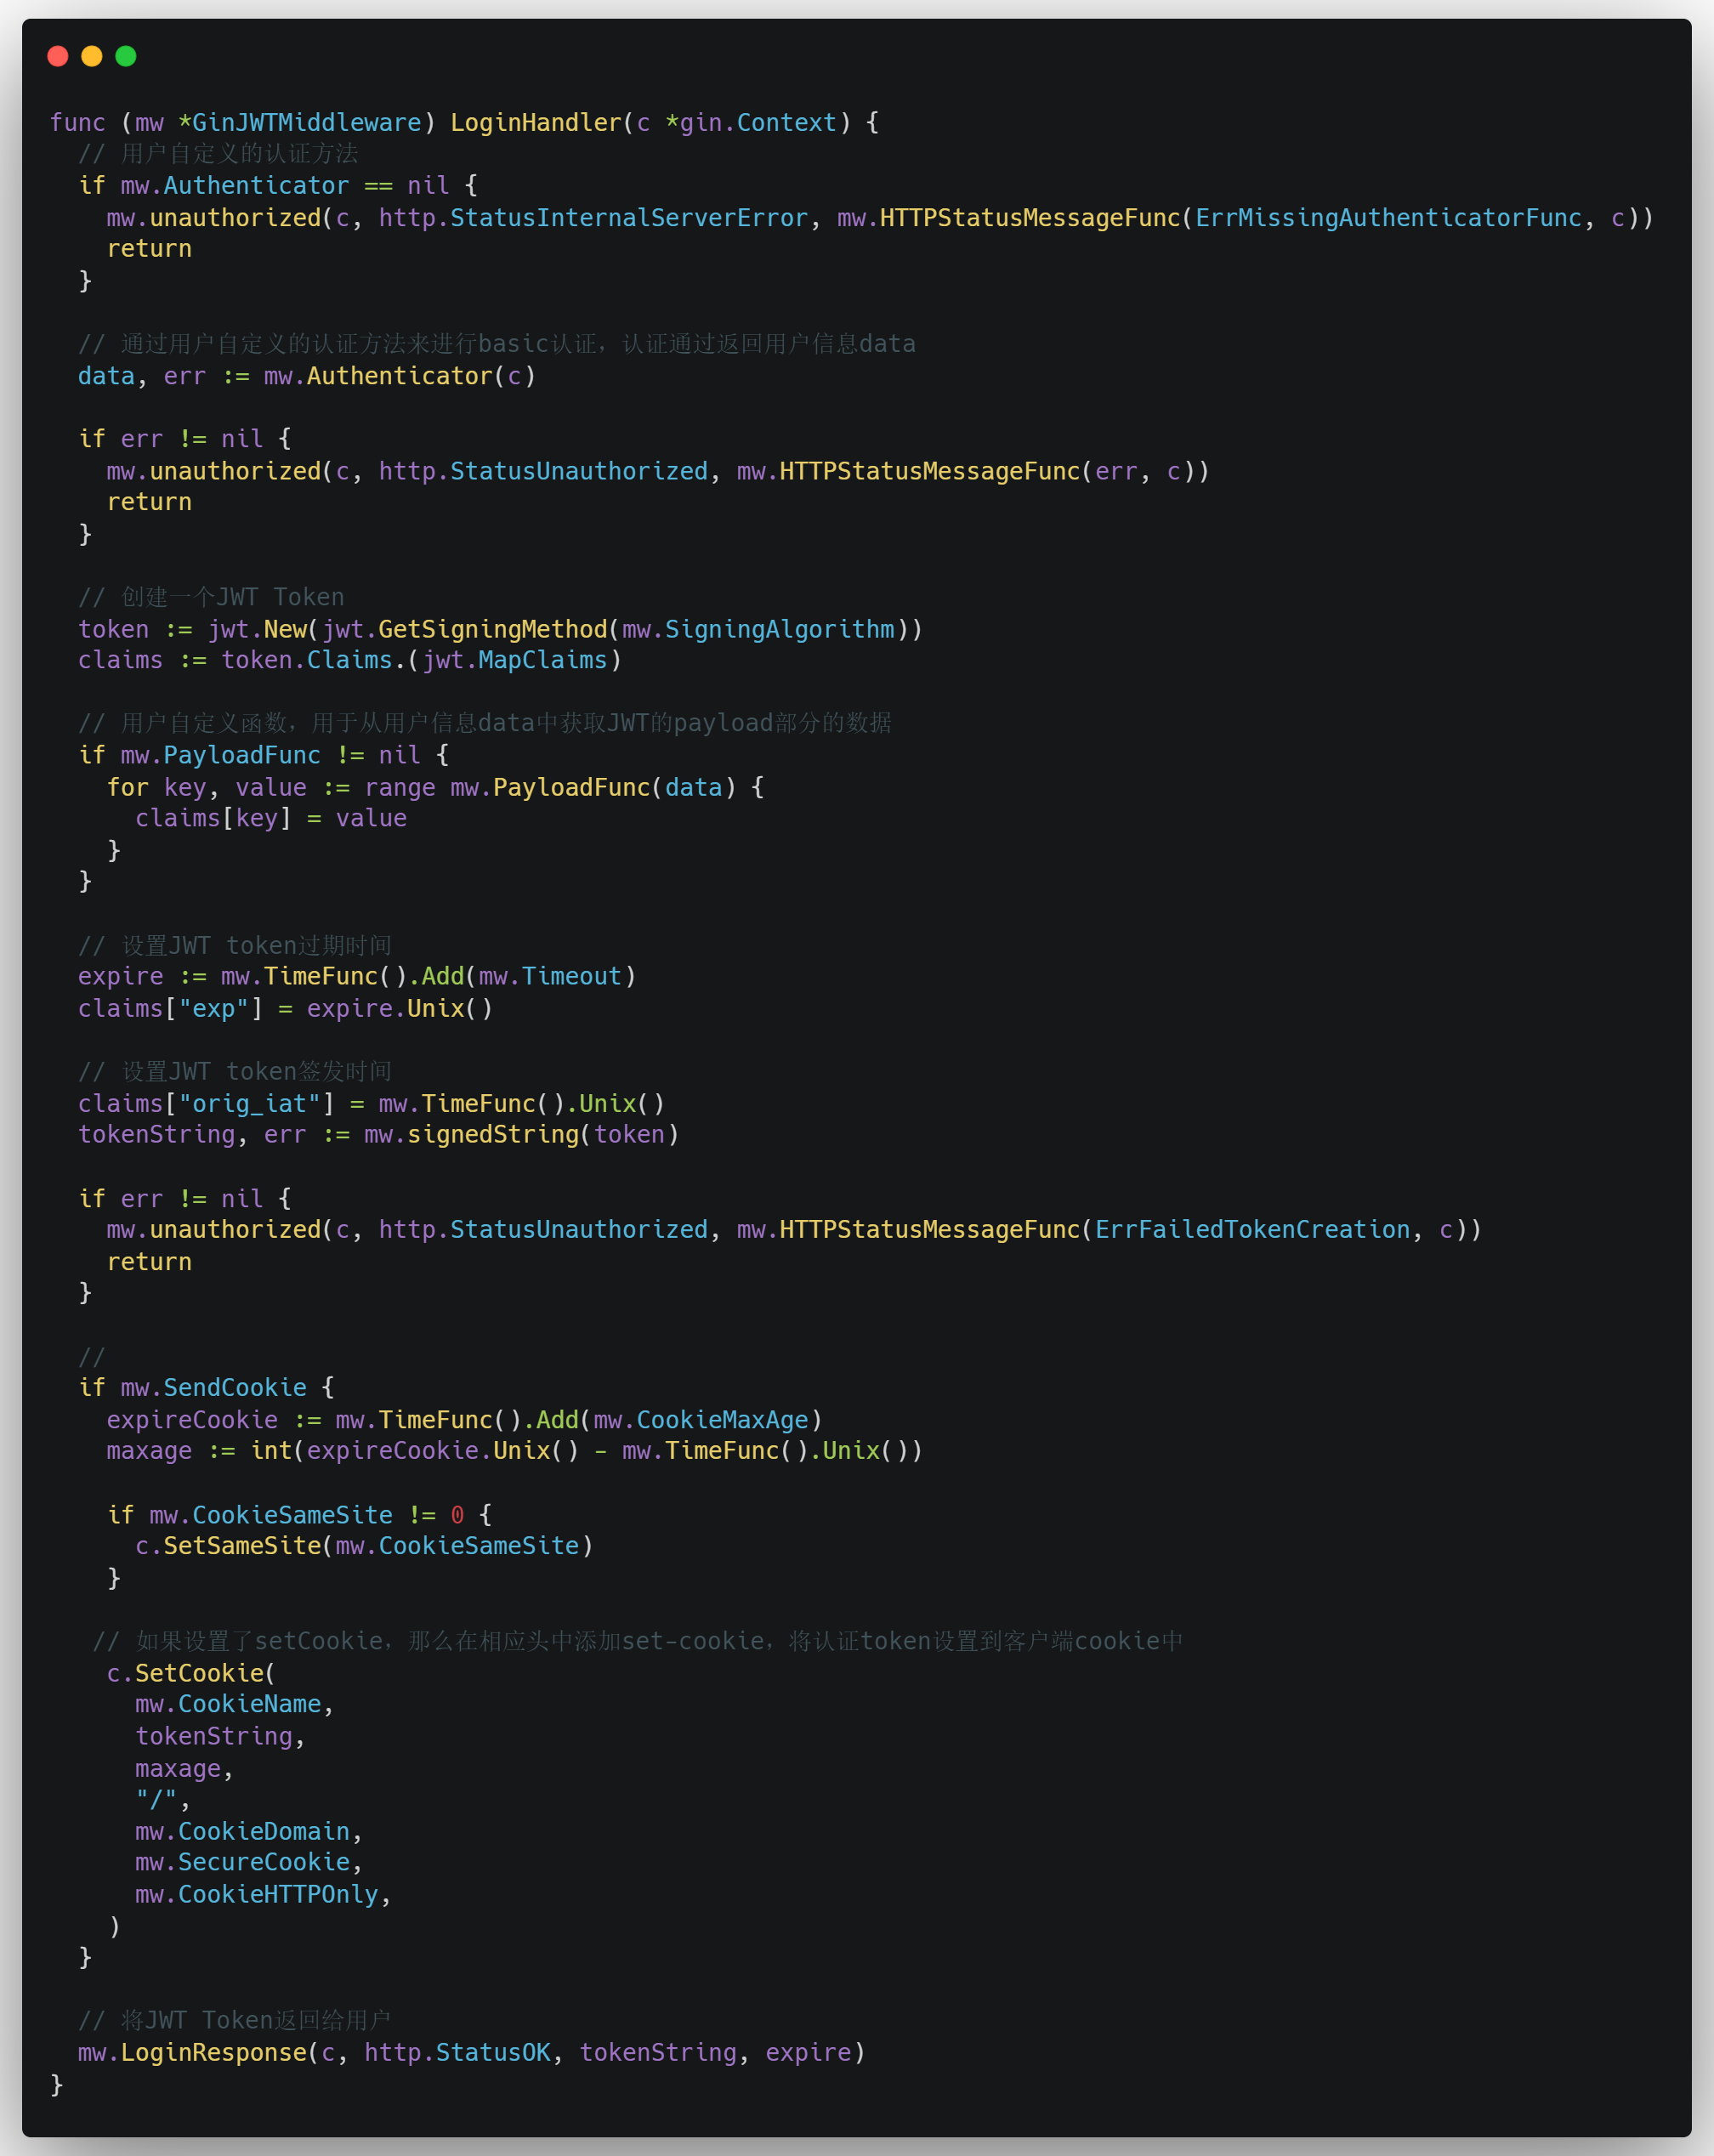This screenshot has width=1714, height=2156.
Task: Click the GetSigningMethod call
Action: 492,629
